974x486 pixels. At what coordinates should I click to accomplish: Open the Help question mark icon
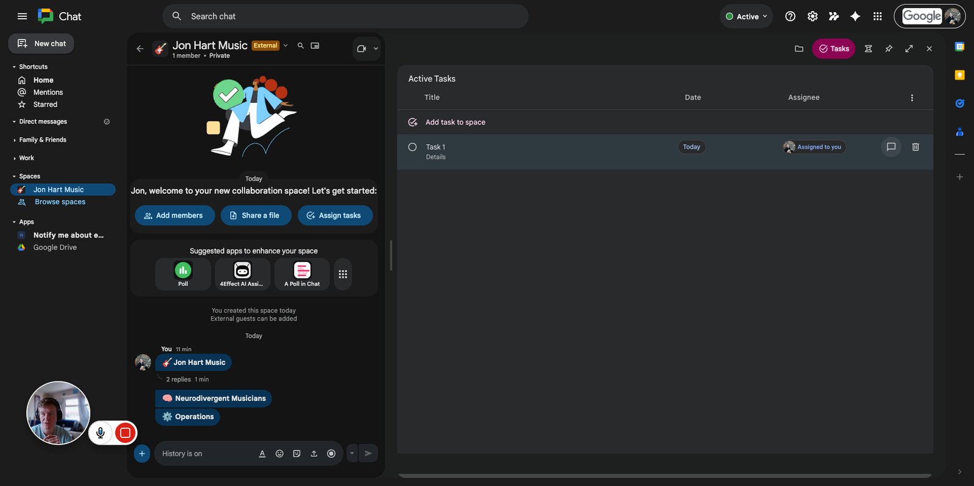click(x=790, y=16)
